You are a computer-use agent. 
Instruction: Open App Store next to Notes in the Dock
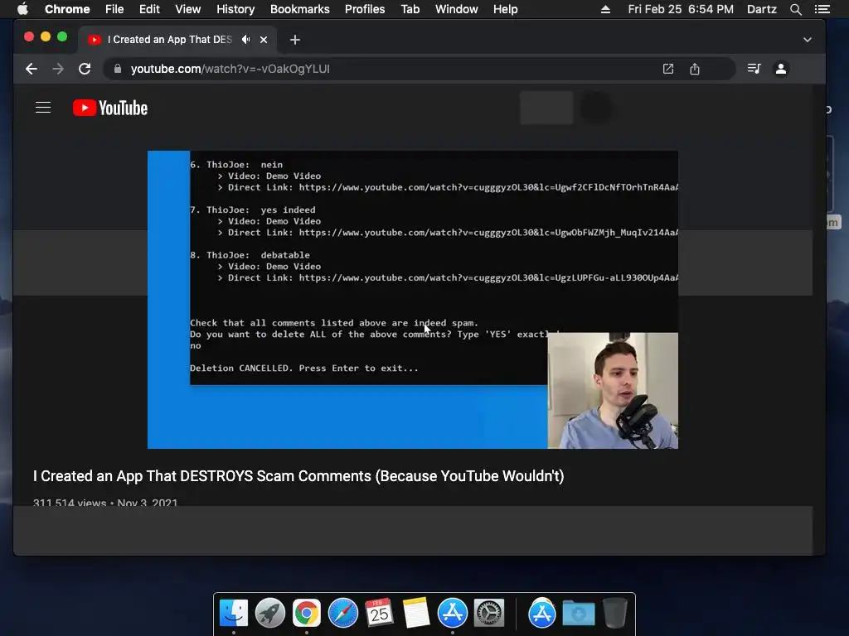tap(452, 614)
